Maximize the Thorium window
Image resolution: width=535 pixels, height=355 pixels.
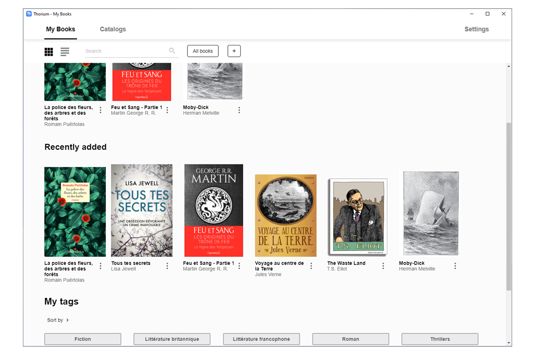(488, 14)
